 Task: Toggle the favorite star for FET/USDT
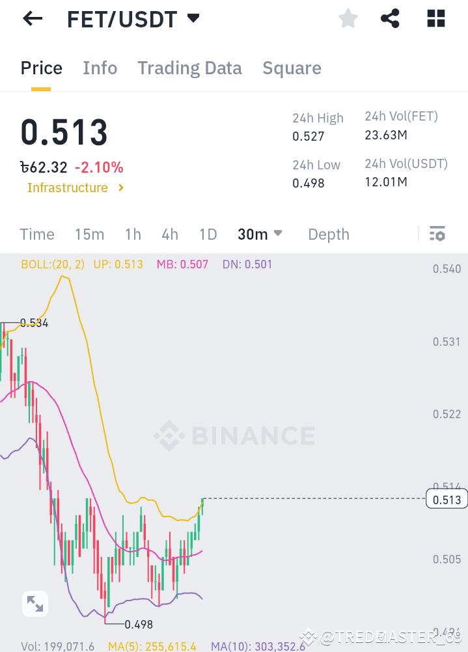click(x=348, y=18)
